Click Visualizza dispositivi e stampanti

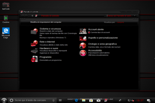(x=53, y=51)
